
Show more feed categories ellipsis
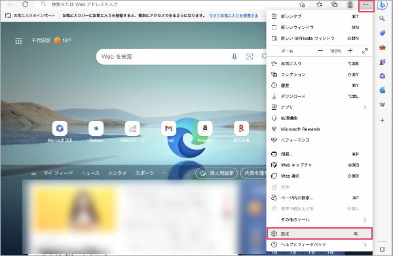point(164,173)
